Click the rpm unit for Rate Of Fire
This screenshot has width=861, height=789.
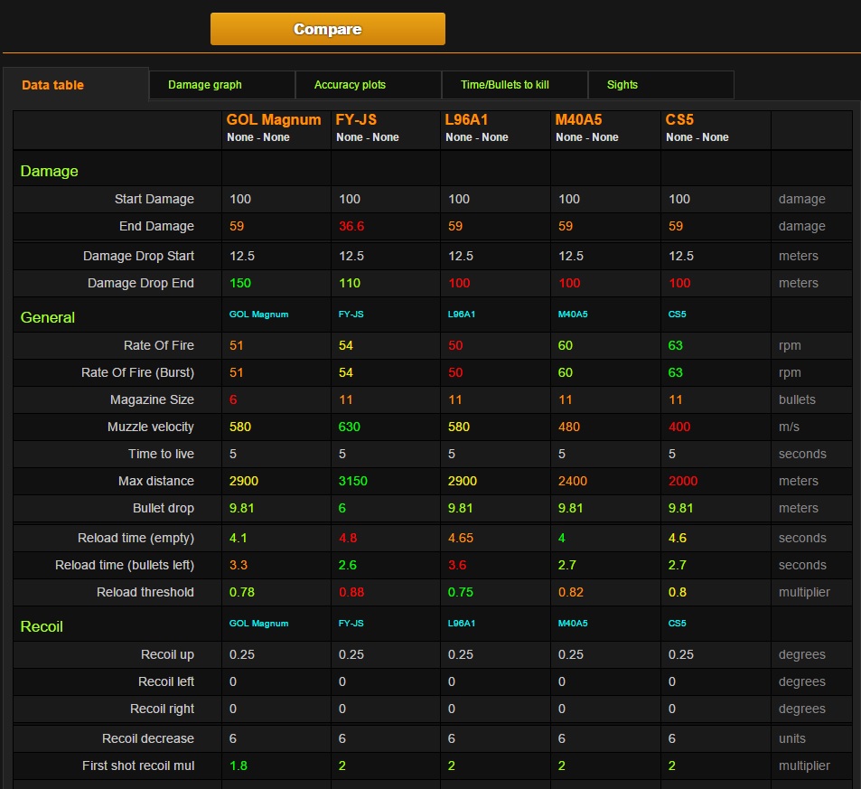pyautogui.click(x=790, y=345)
